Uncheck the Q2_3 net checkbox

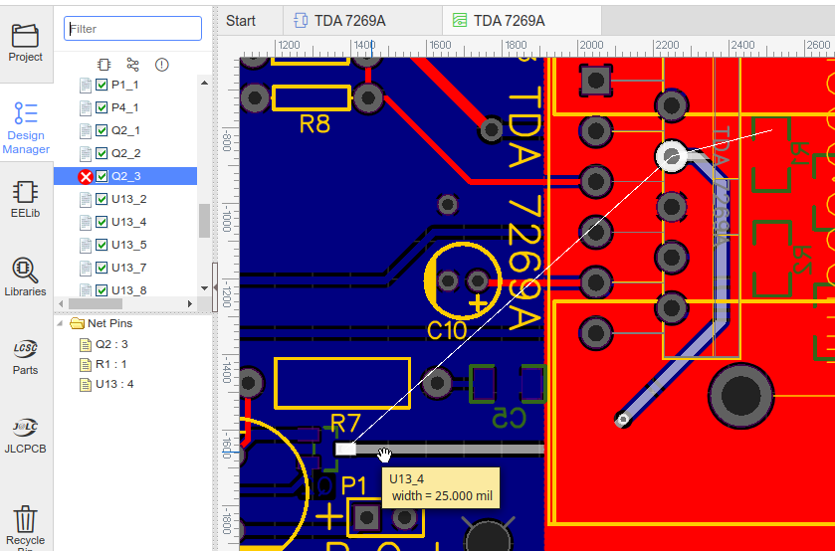102,176
